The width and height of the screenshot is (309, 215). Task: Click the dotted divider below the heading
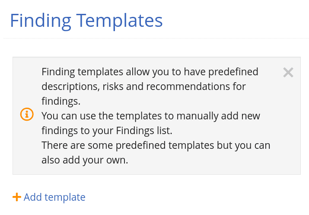(156, 39)
